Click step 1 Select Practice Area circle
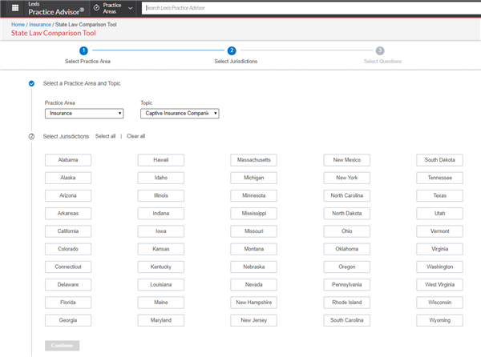481x357 pixels. [x=83, y=50]
